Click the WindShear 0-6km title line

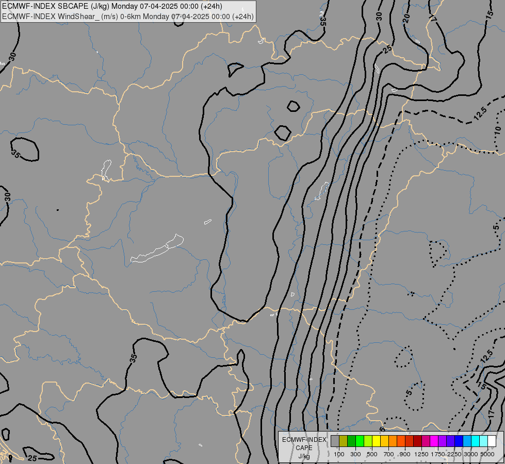(x=128, y=16)
